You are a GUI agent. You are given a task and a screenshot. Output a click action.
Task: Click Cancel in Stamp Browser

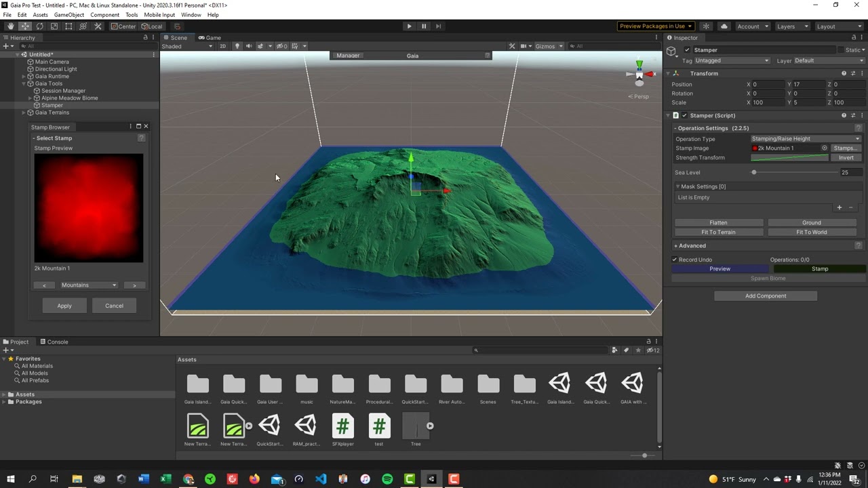[114, 306]
